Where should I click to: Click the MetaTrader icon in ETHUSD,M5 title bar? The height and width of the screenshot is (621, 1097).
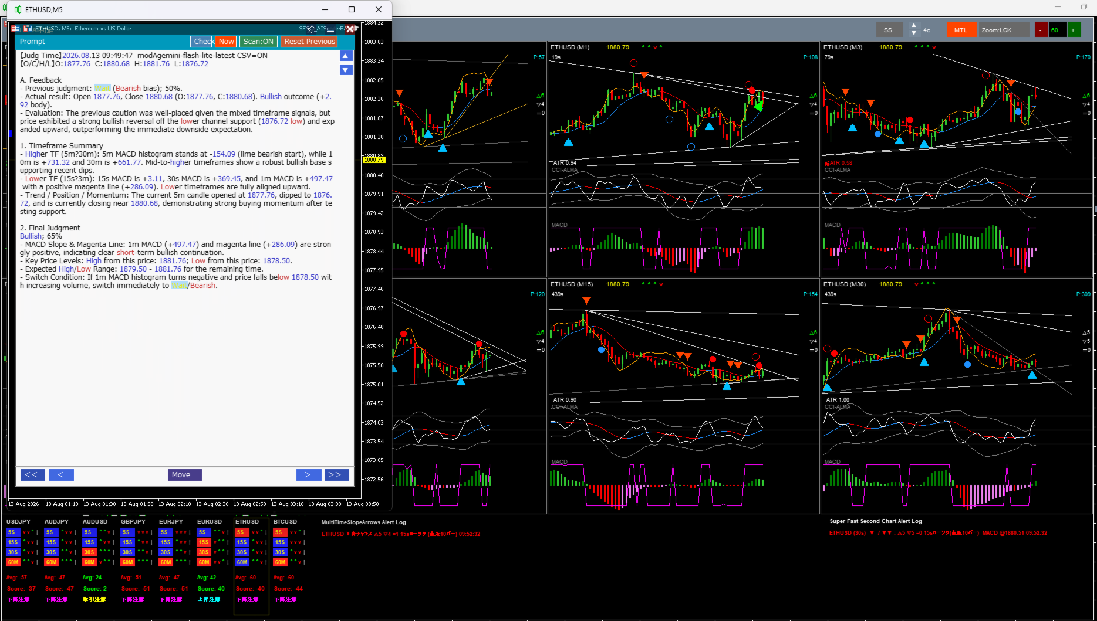18,9
